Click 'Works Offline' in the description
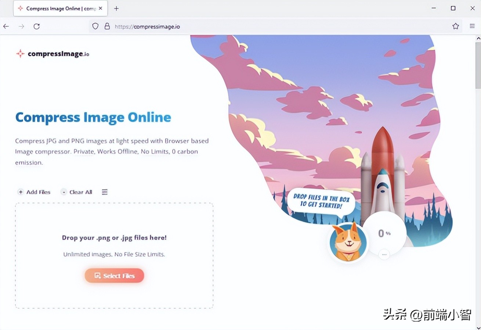Viewport: 481px width, 330px height. (117, 151)
